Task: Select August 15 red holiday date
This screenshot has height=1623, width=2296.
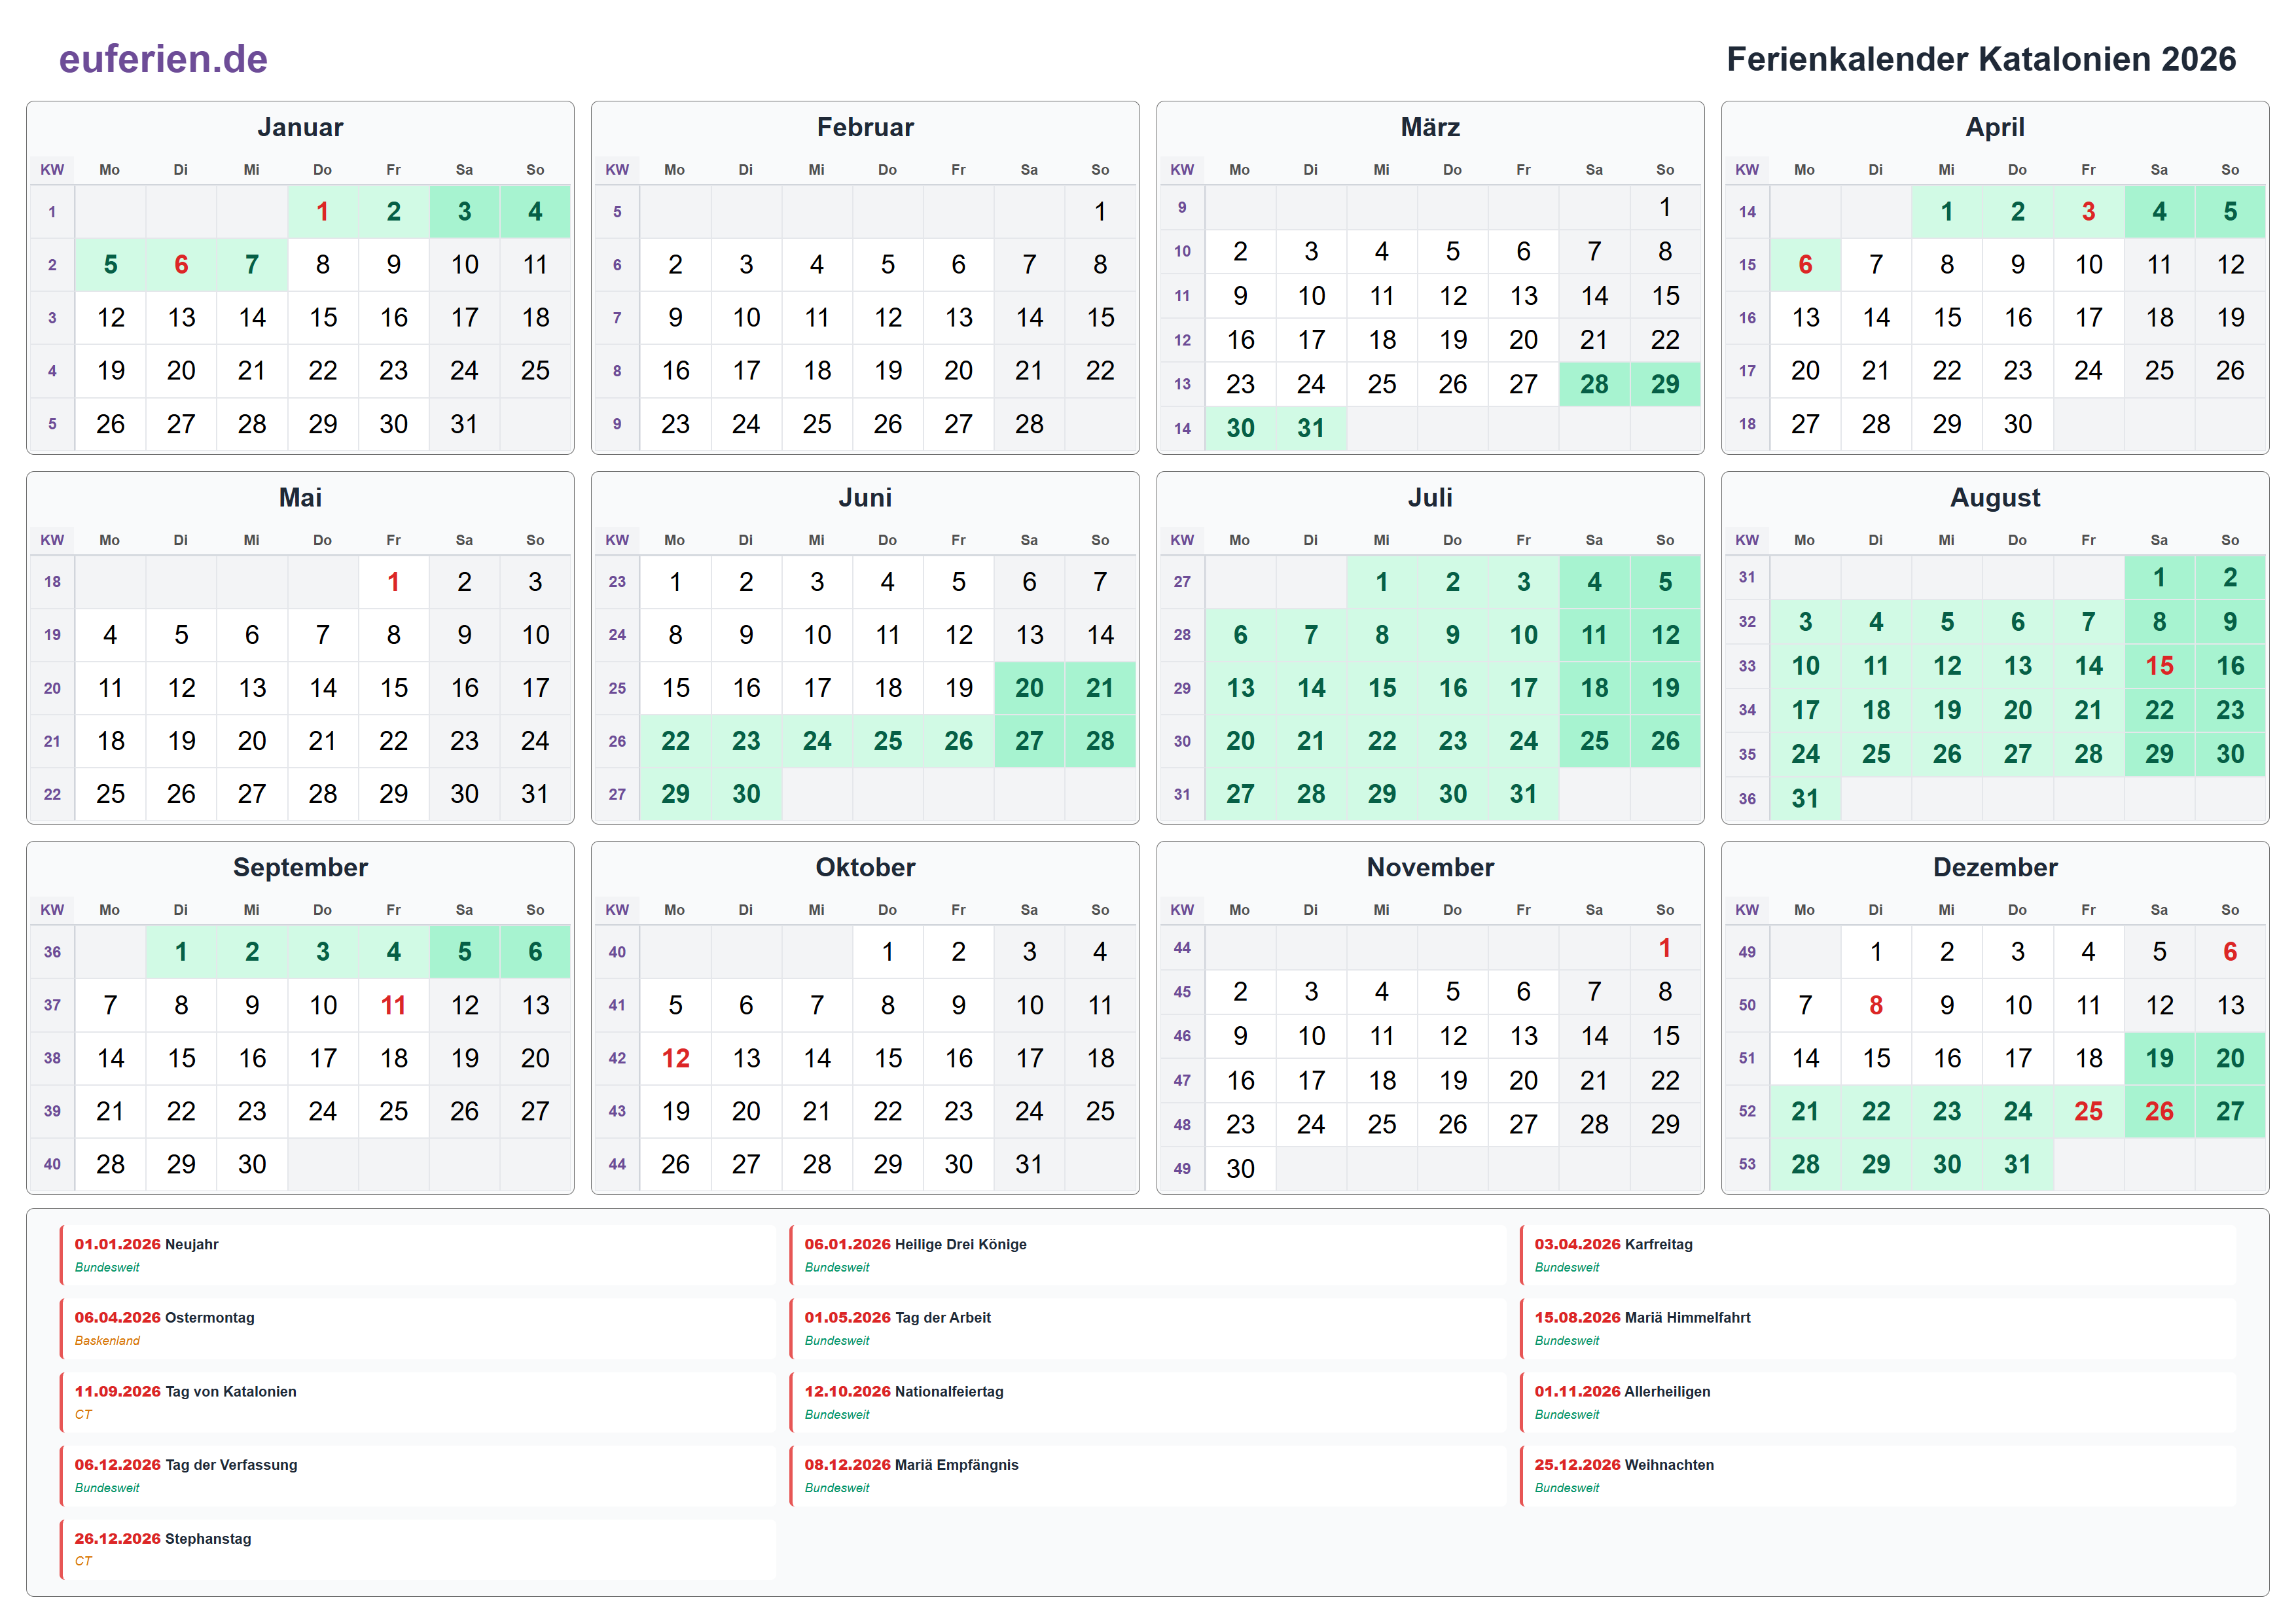Action: tap(2159, 666)
